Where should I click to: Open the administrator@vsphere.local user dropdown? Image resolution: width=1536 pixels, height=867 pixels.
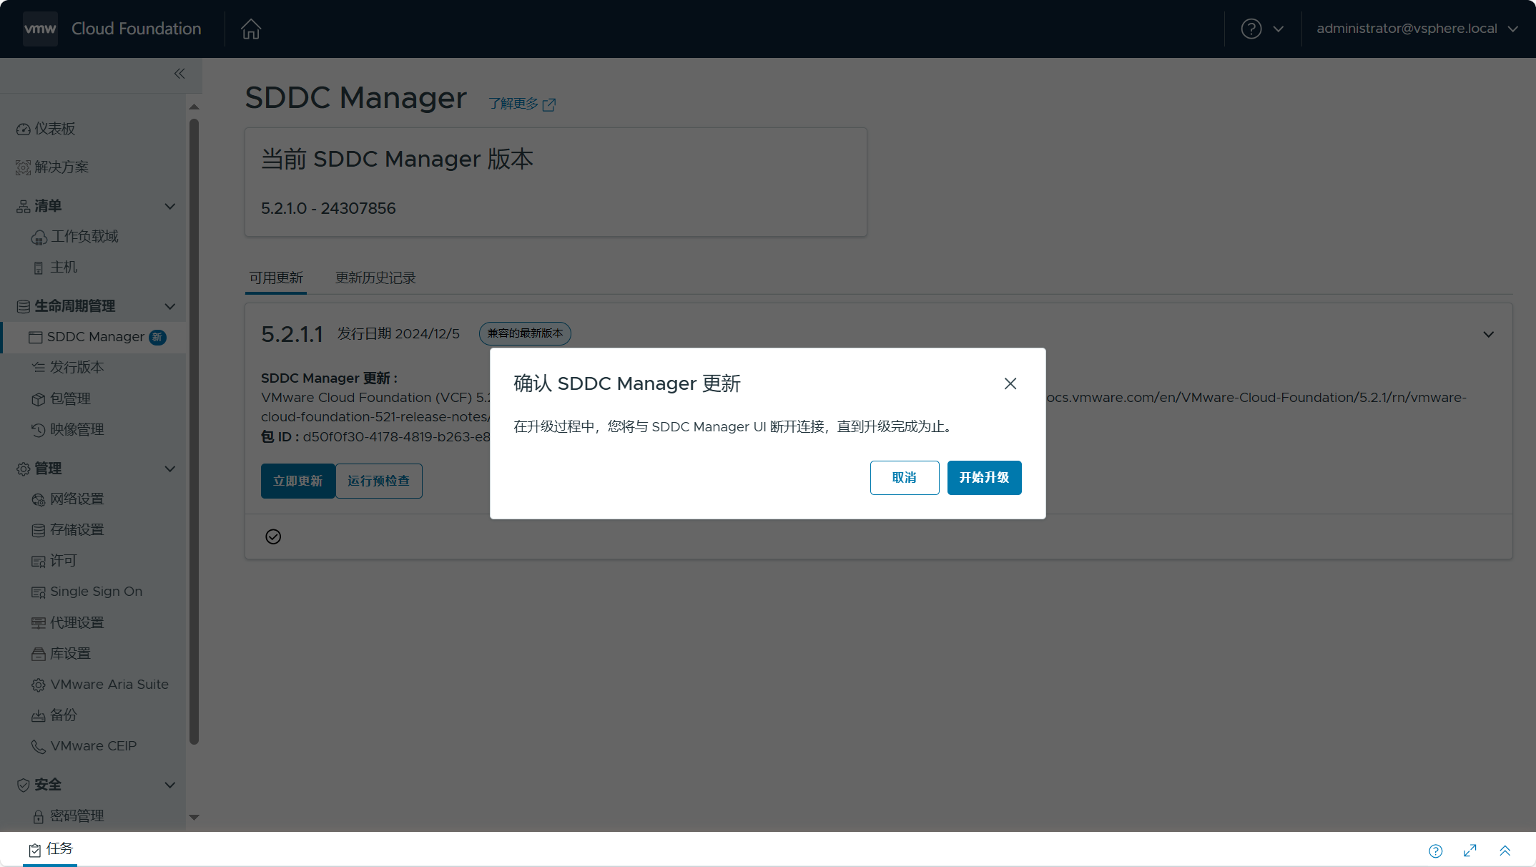coord(1417,29)
